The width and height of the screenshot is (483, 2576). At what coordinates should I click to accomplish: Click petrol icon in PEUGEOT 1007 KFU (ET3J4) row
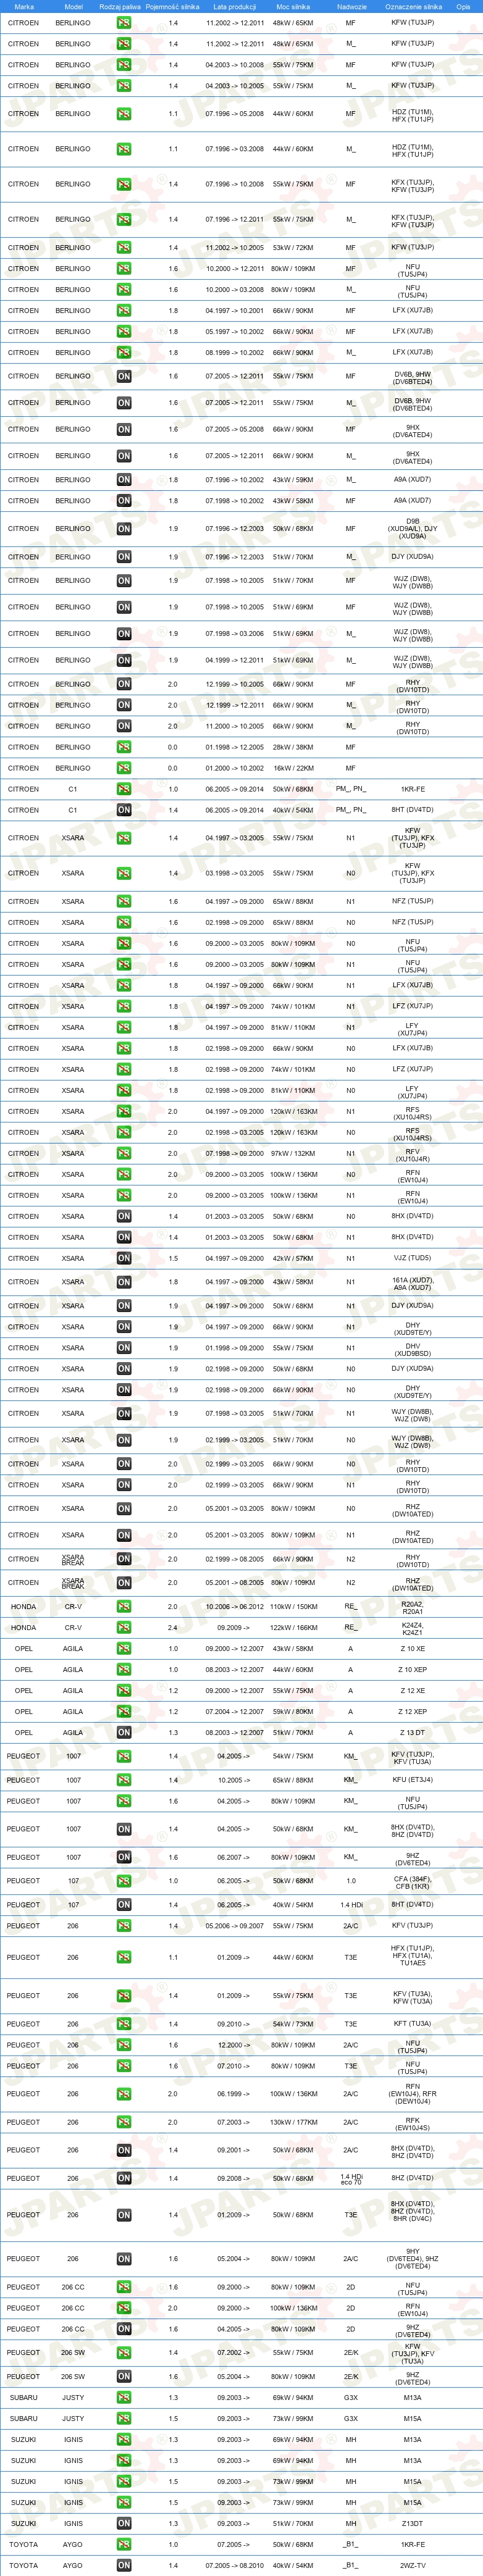pyautogui.click(x=124, y=1780)
